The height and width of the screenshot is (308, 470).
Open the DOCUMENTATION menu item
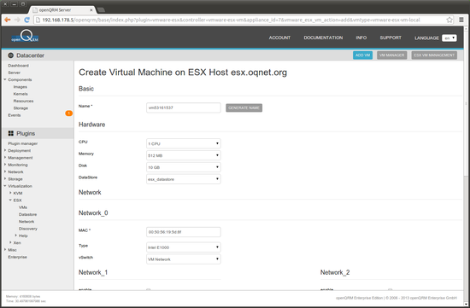pyautogui.click(x=323, y=38)
